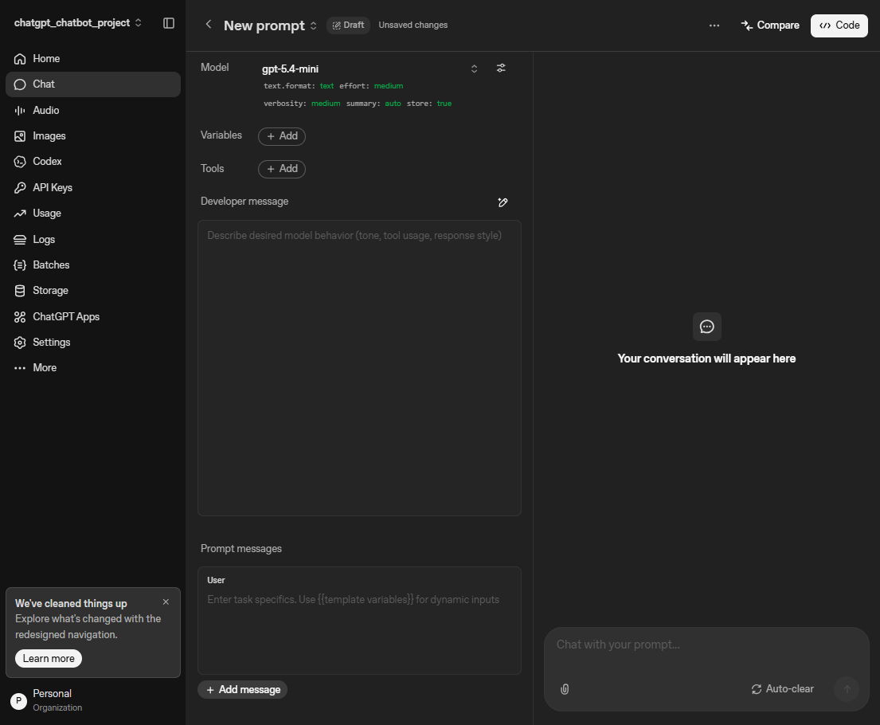Add a new tool
Image resolution: width=880 pixels, height=725 pixels.
pyautogui.click(x=282, y=168)
